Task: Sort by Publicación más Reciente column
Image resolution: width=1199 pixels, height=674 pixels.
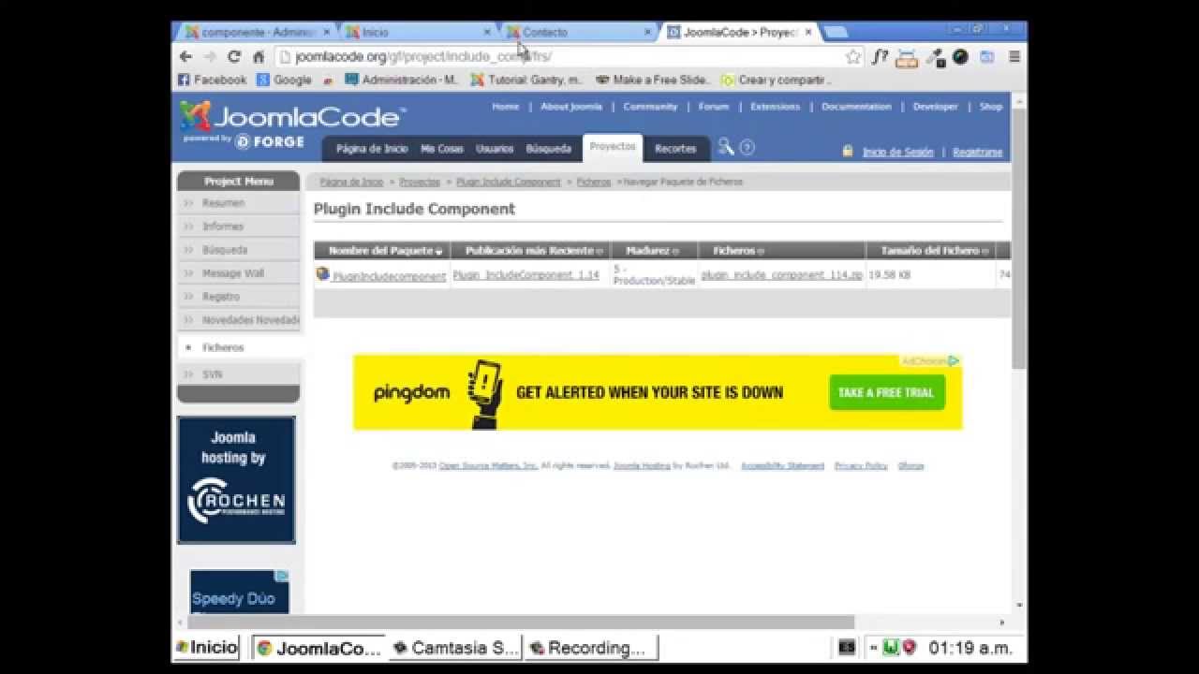Action: 530,251
